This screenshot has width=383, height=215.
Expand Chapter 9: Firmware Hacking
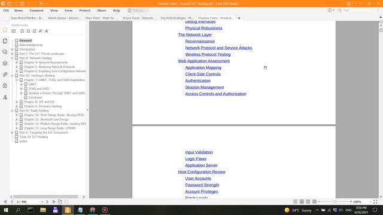(x=17, y=106)
